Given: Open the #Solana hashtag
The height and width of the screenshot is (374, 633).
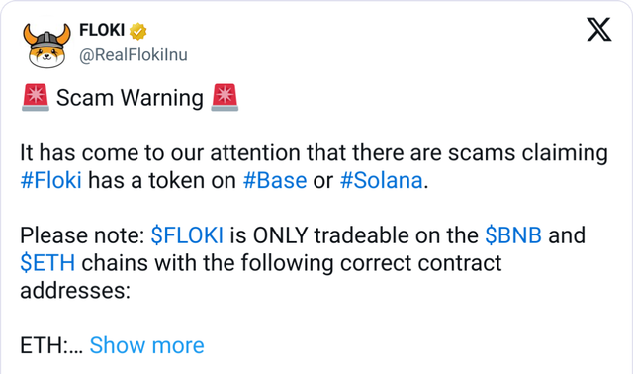Looking at the screenshot, I should pyautogui.click(x=381, y=180).
